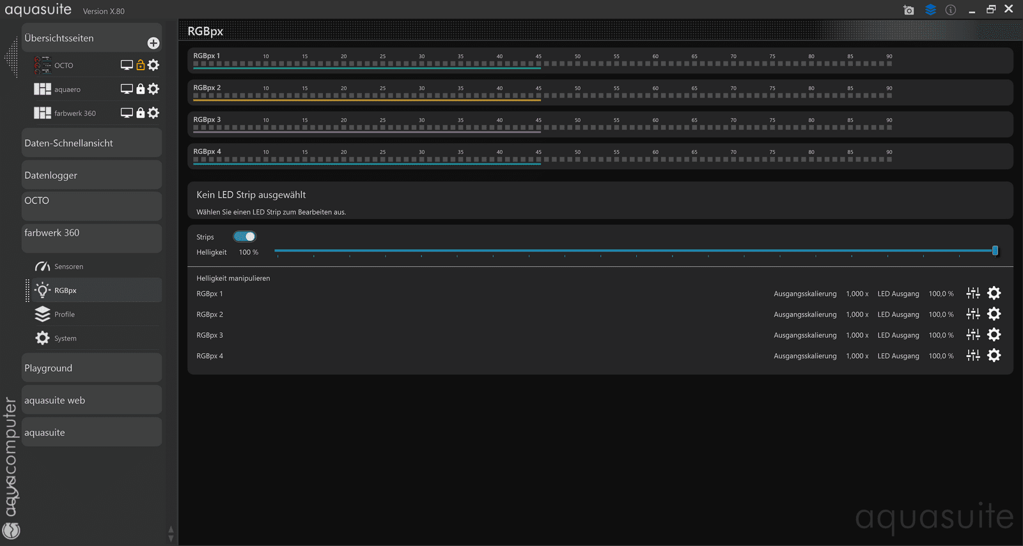Open gear settings for RGBpx 2 row
Image resolution: width=1023 pixels, height=546 pixels.
click(994, 314)
